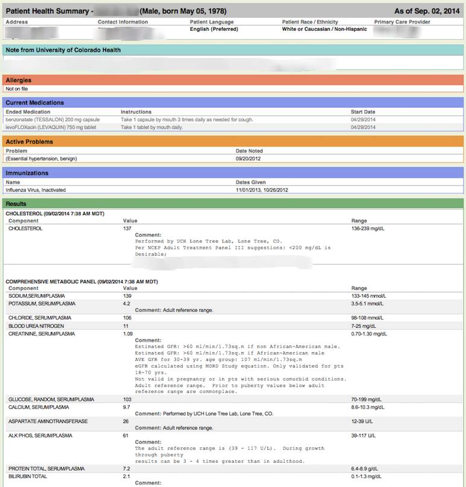The image size is (466, 487).
Task: Click the levoFLOXacin (LEVAQUIN) 750 mg entry
Action: pos(46,127)
